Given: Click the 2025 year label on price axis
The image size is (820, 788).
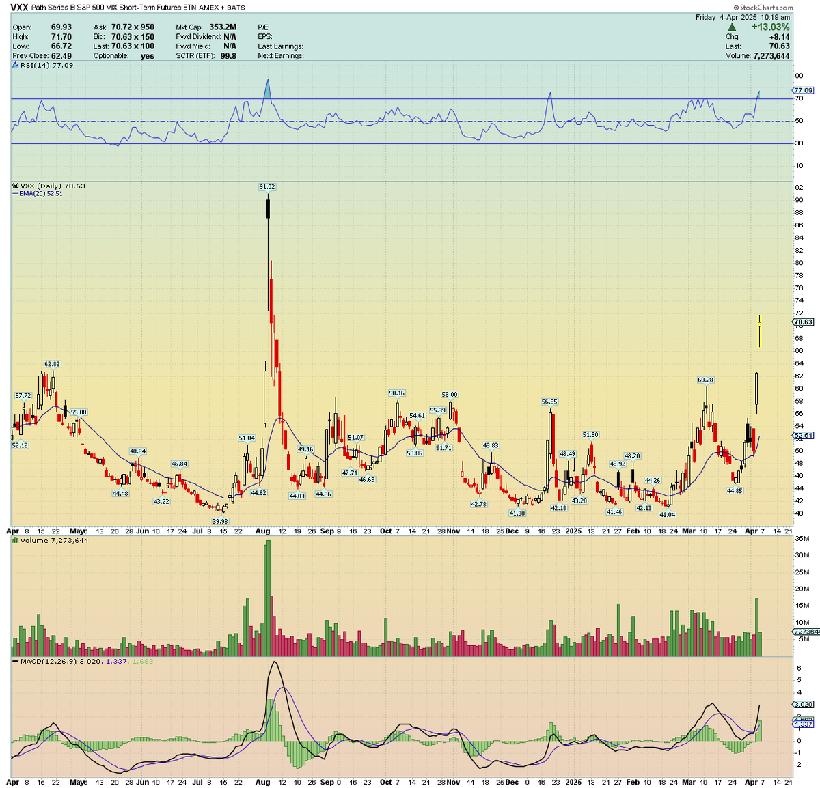Looking at the screenshot, I should coord(574,531).
